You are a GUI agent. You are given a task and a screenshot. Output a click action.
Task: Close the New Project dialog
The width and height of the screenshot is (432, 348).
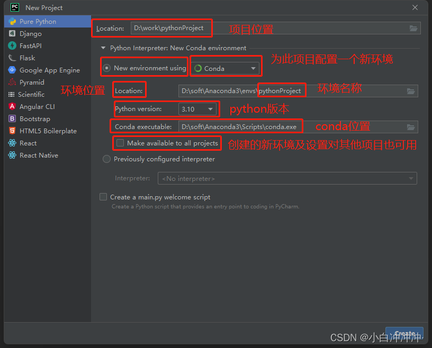pos(415,7)
